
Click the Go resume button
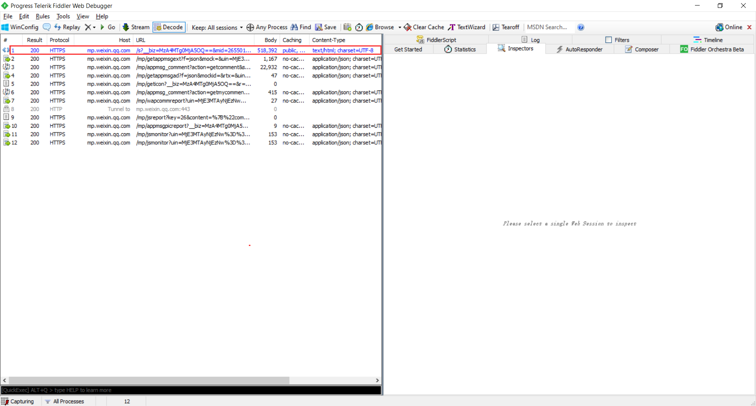[x=108, y=27]
